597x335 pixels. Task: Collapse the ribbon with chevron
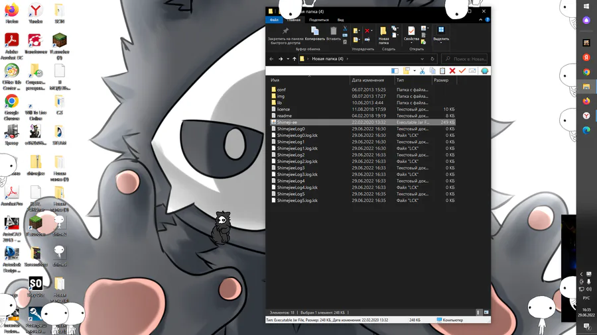[480, 20]
